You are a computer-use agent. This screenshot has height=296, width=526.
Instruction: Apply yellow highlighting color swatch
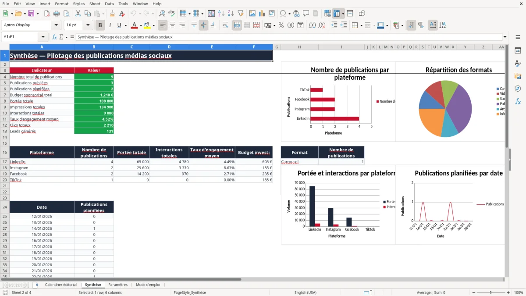(147, 25)
